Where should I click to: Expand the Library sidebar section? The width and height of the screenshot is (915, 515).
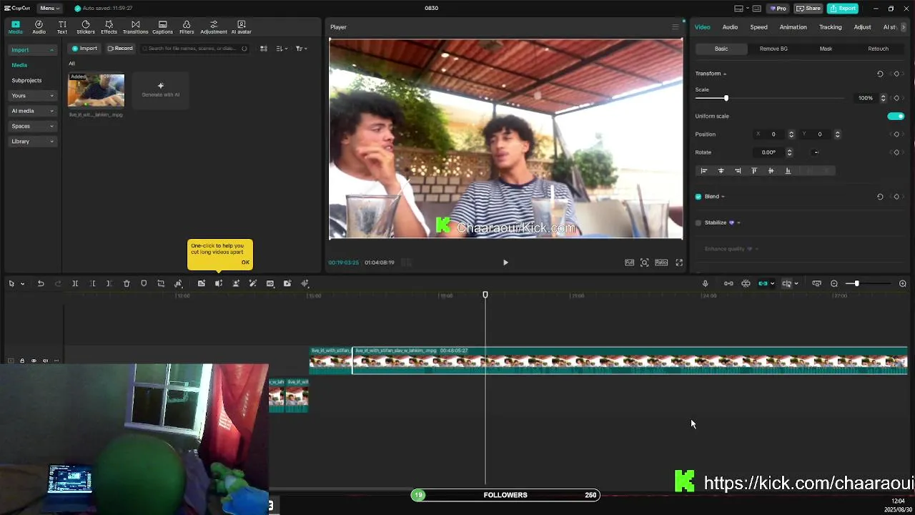(32, 142)
